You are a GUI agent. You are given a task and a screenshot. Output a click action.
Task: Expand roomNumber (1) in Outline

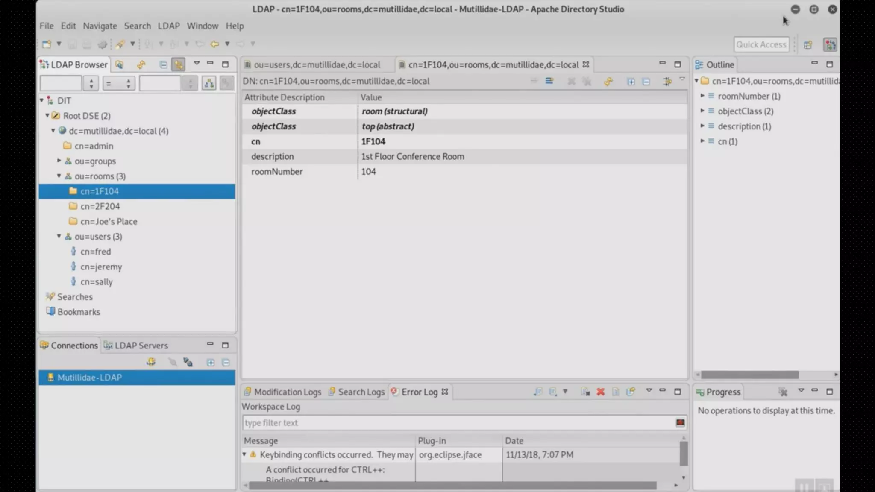point(702,96)
